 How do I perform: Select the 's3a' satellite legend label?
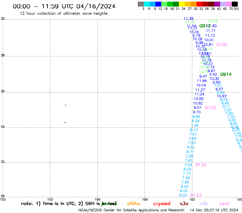[x=184, y=204]
